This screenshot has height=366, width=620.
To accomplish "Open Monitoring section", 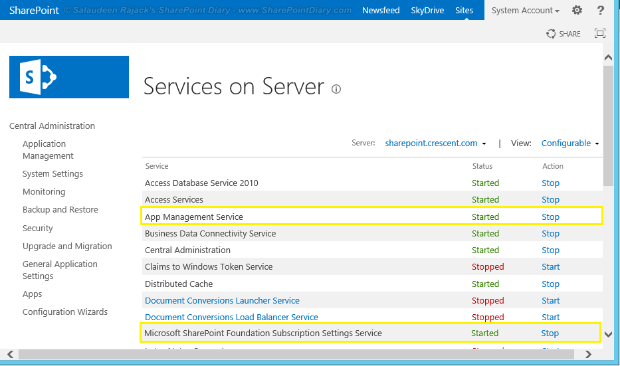I will click(44, 192).
